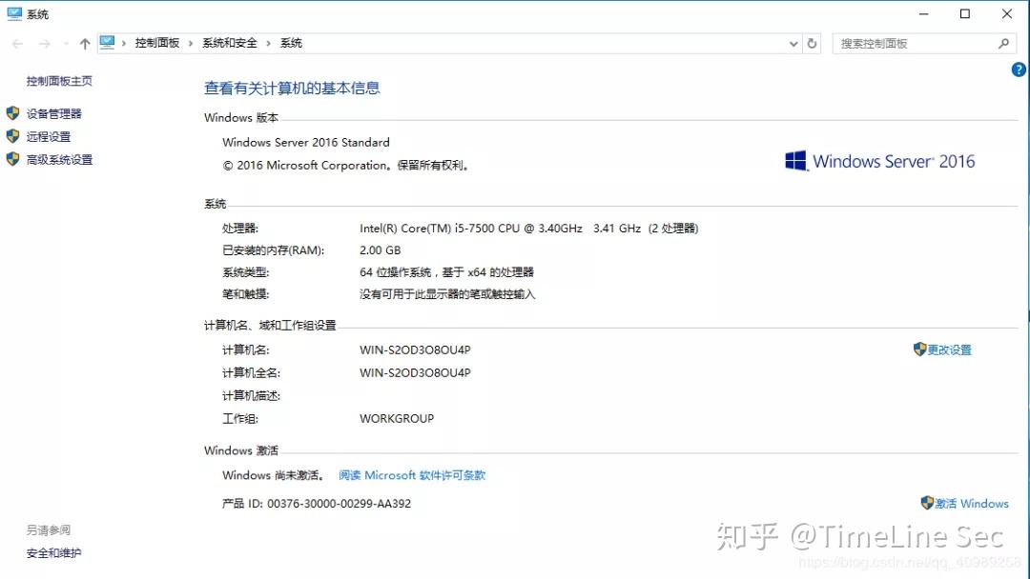Viewport: 1030px width, 579px height.
Task: Select 系统 breadcrumb in address bar
Action: [x=291, y=43]
